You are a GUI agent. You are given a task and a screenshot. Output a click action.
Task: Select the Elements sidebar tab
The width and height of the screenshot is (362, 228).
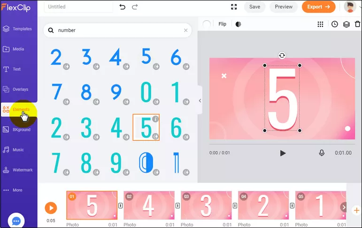pyautogui.click(x=18, y=109)
